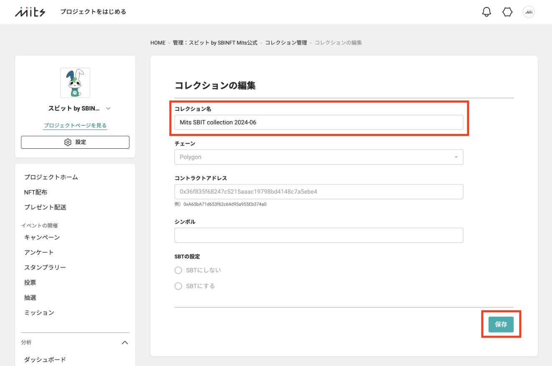Click the hexagon icon in header

507,12
